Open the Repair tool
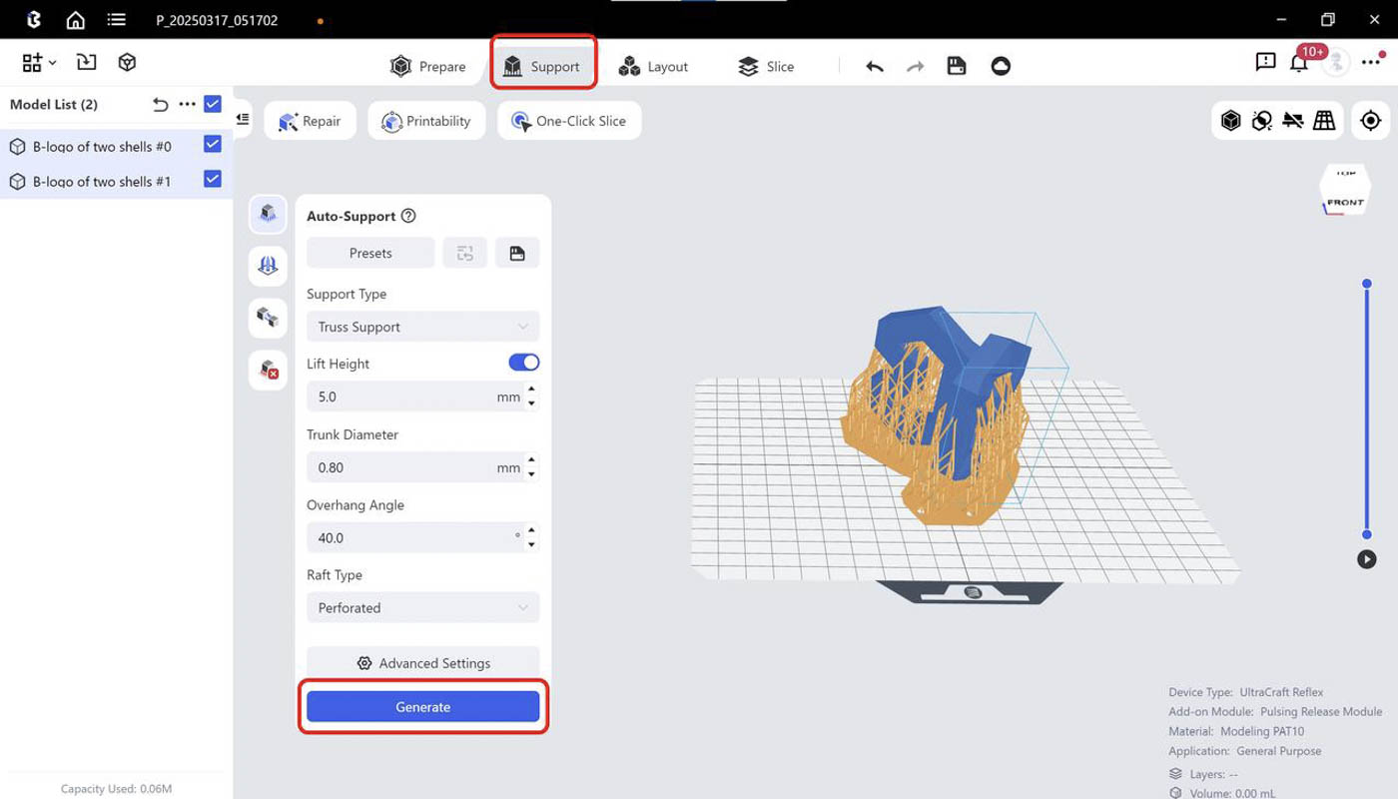The height and width of the screenshot is (799, 1398). click(x=310, y=120)
